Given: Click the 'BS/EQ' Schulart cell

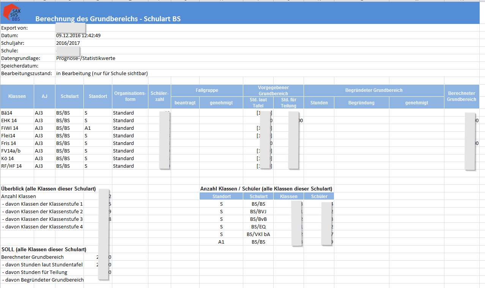Looking at the screenshot, I should (258, 227).
